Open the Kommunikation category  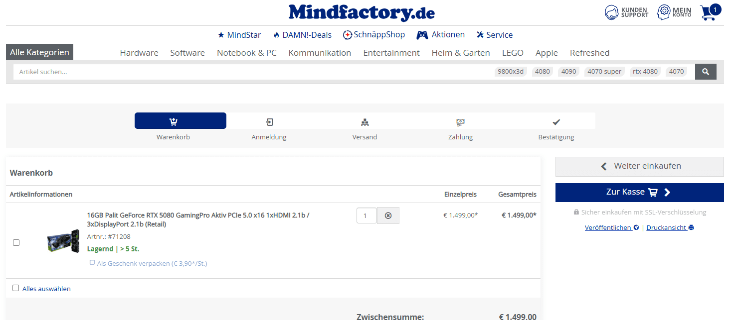pyautogui.click(x=320, y=53)
